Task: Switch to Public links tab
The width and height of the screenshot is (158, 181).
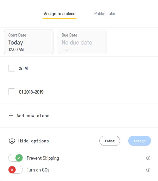Action: (105, 14)
